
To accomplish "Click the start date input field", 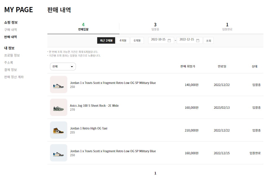I will pyautogui.click(x=158, y=40).
